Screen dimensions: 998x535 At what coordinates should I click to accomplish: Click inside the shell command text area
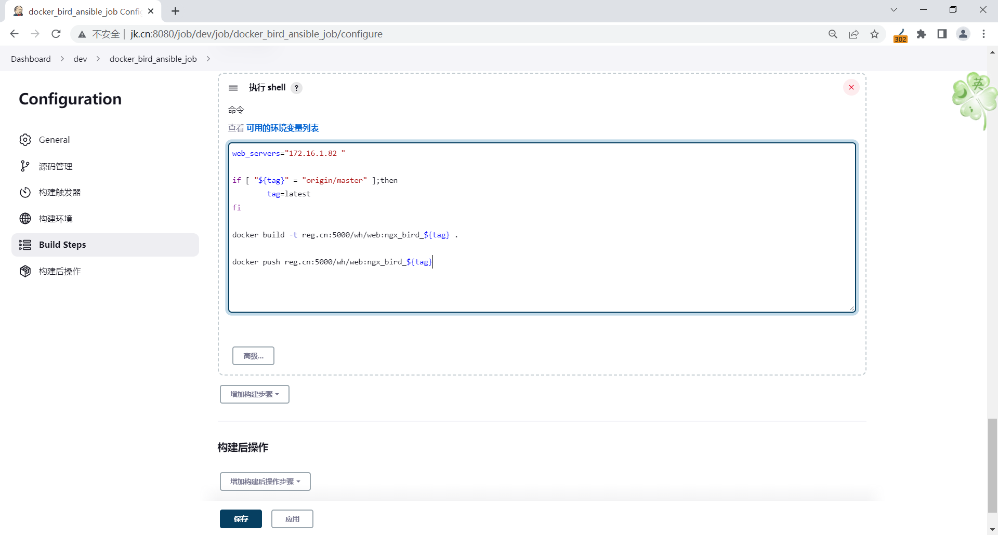point(541,286)
